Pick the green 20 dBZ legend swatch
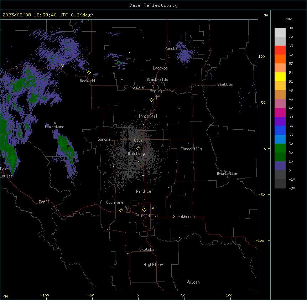 click(x=280, y=148)
